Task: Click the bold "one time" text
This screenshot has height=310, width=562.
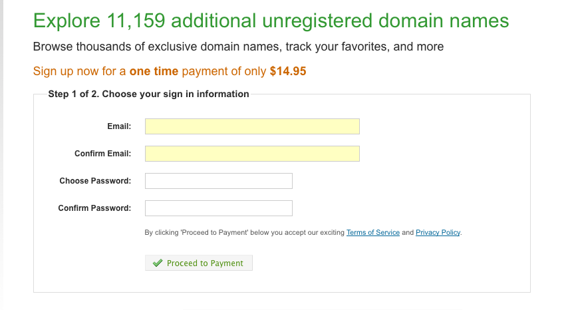Action: coord(154,71)
